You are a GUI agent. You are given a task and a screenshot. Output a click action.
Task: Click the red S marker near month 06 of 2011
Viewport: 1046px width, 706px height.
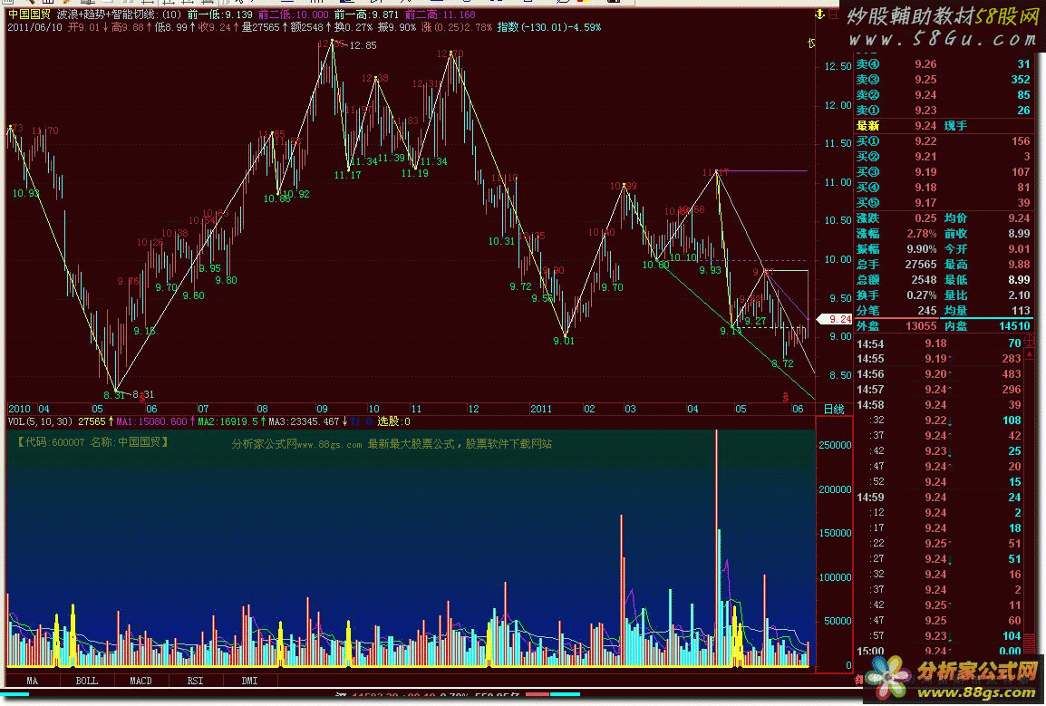785,397
